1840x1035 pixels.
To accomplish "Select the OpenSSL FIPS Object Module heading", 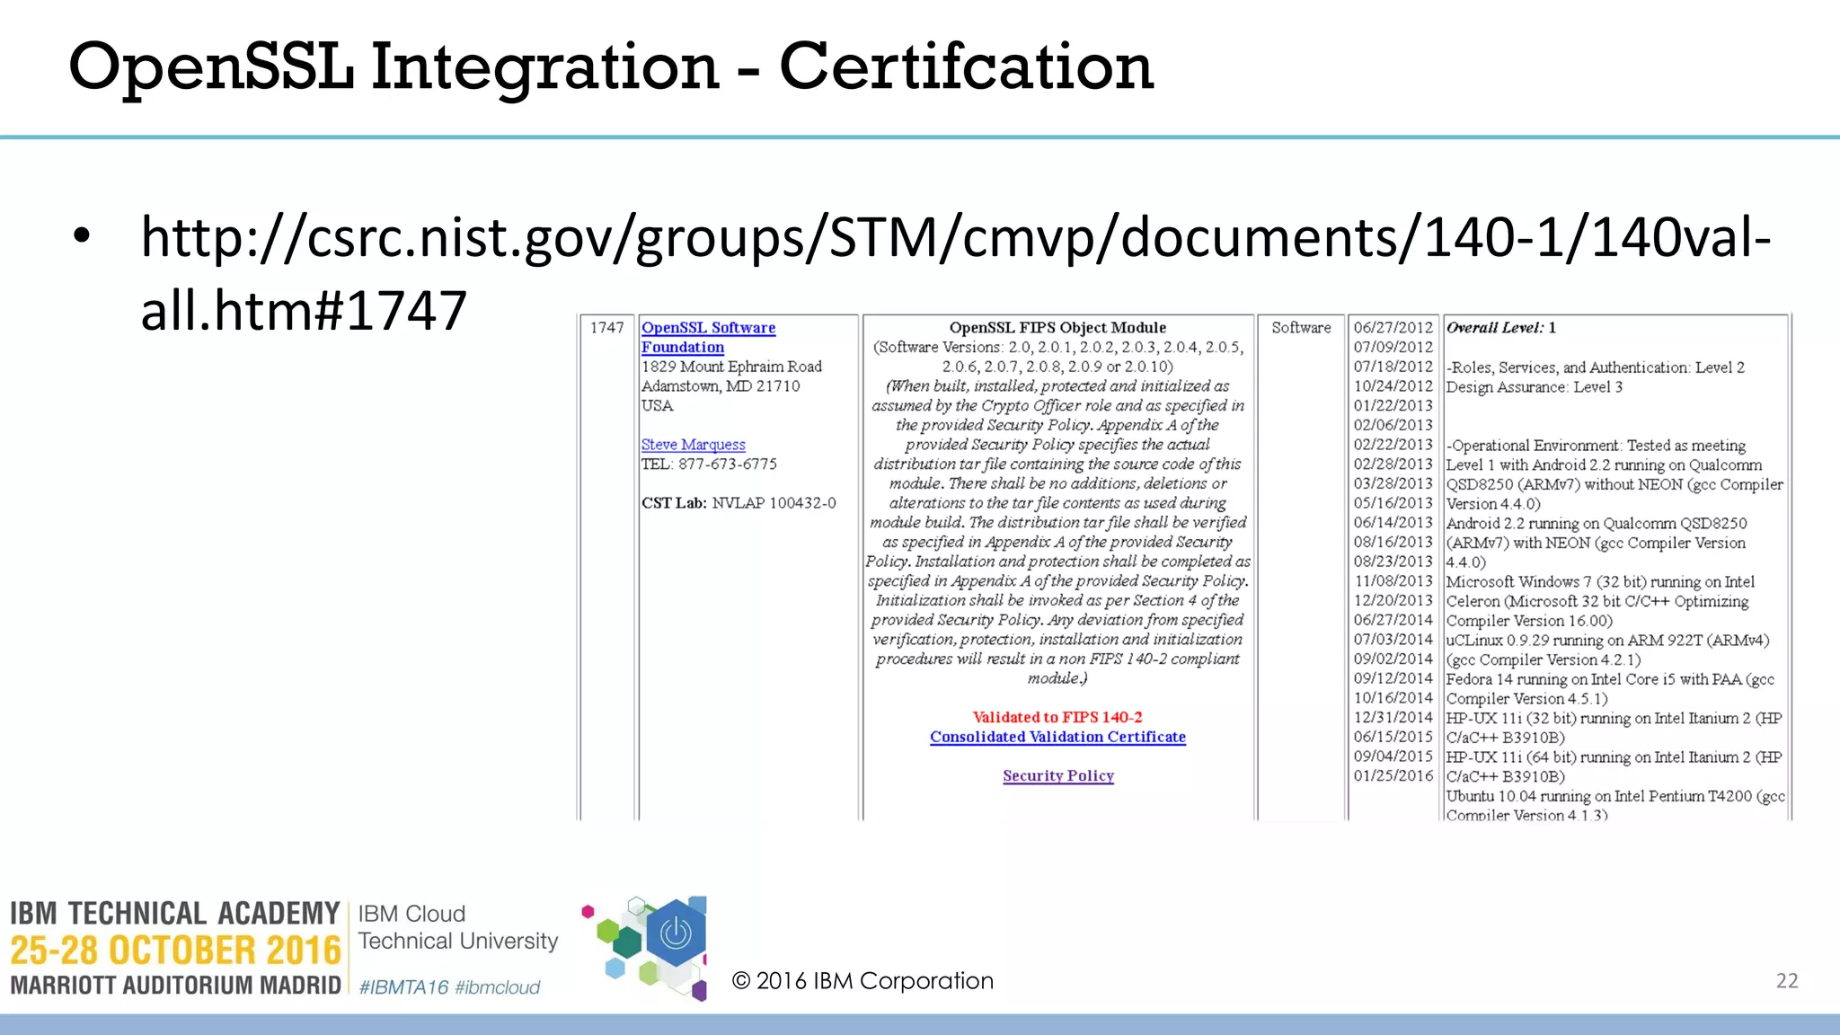I will [1057, 328].
